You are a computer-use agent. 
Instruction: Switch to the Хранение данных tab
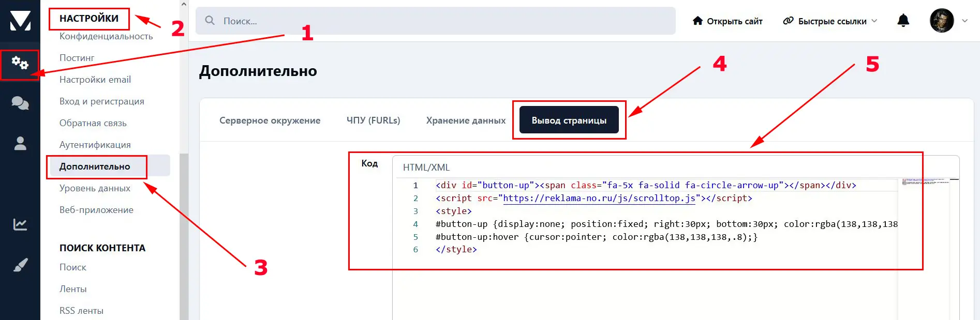click(x=466, y=120)
